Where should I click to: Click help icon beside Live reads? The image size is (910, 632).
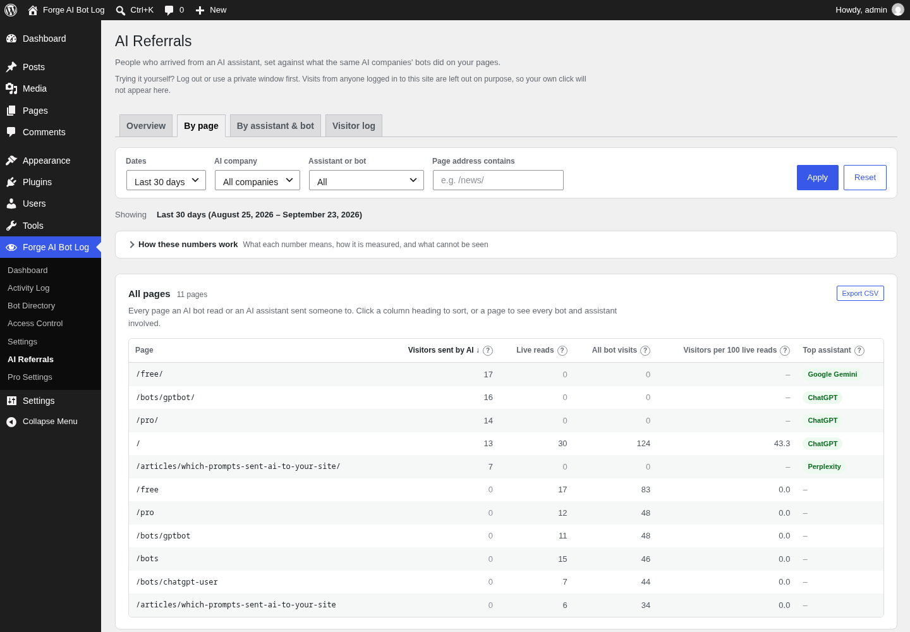pos(562,351)
